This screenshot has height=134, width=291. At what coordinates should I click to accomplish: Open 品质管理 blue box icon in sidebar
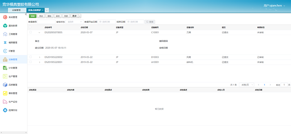5,85
